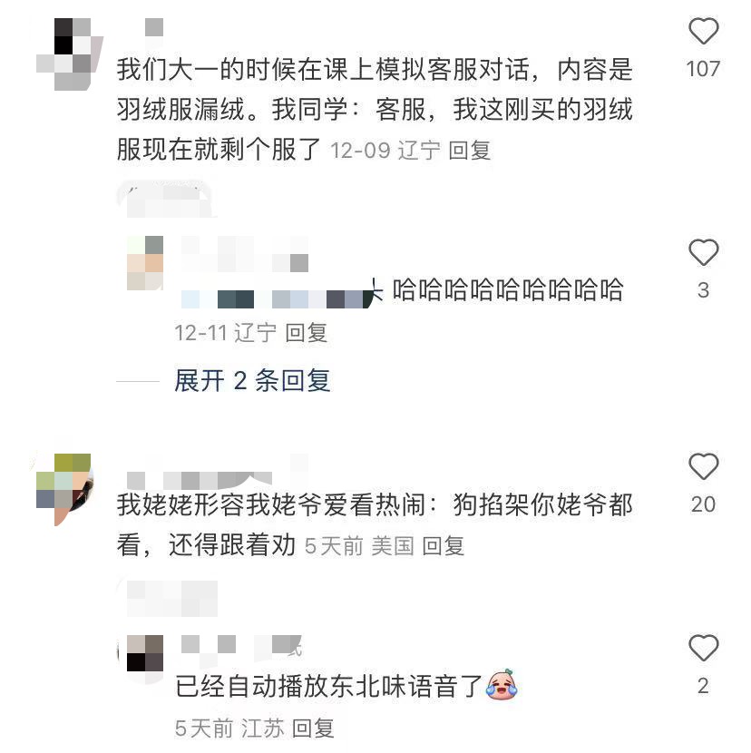Image resolution: width=751 pixels, height=753 pixels.
Task: Tap the crying-laughing emoji in the reply
Action: pos(502,685)
